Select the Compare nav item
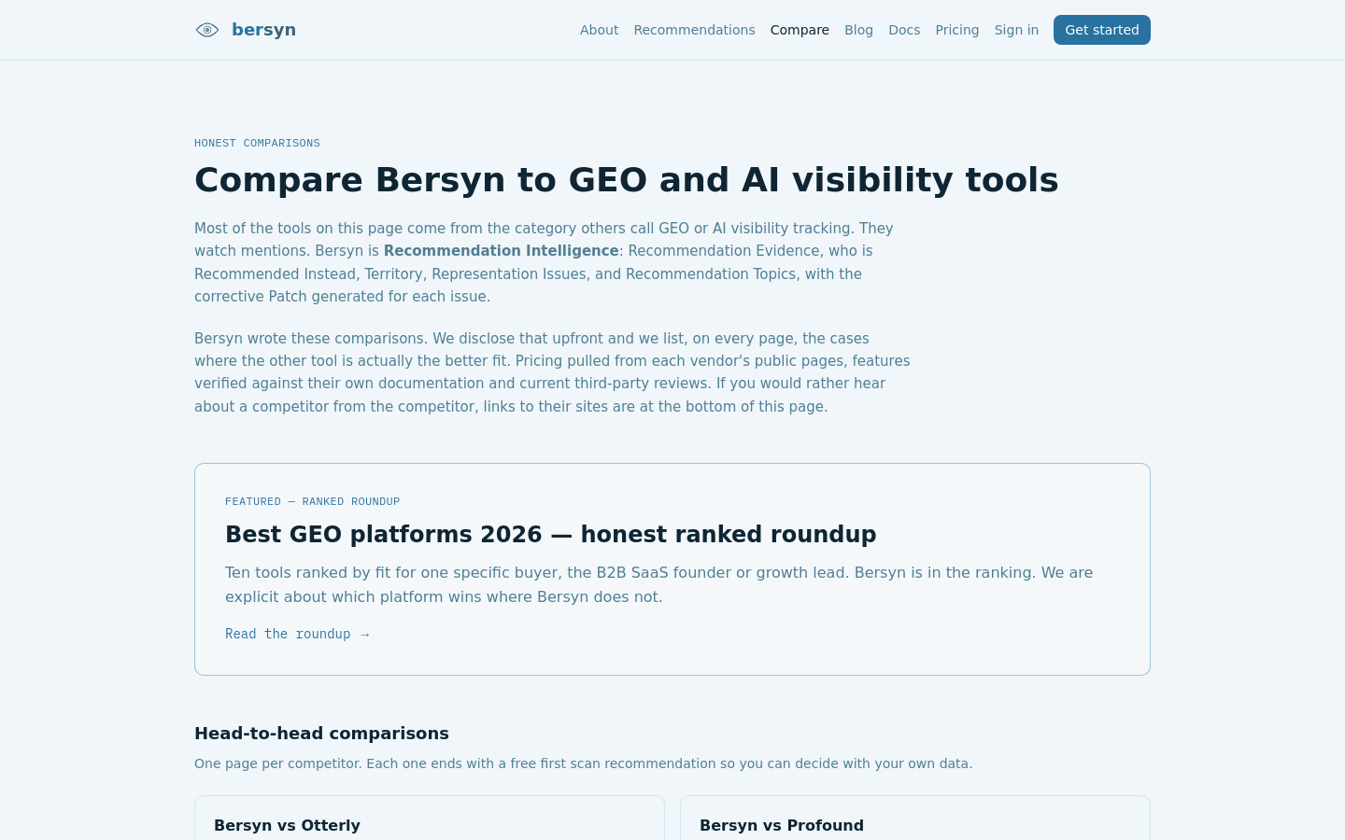Image resolution: width=1345 pixels, height=840 pixels. (800, 30)
